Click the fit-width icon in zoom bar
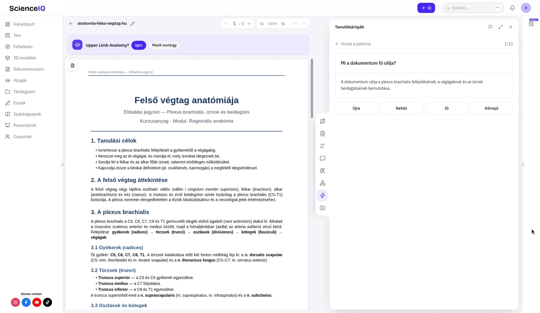 click(x=294, y=24)
